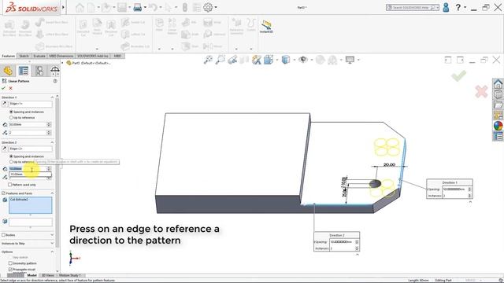Open the Options gear dropdown arrow
Screen dimensions: 504x283
click(216, 7)
